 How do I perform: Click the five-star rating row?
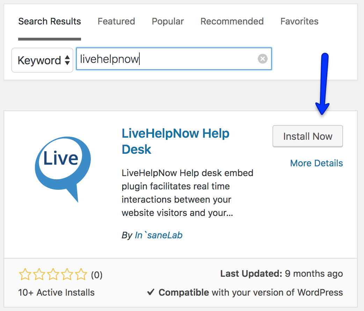coord(53,274)
